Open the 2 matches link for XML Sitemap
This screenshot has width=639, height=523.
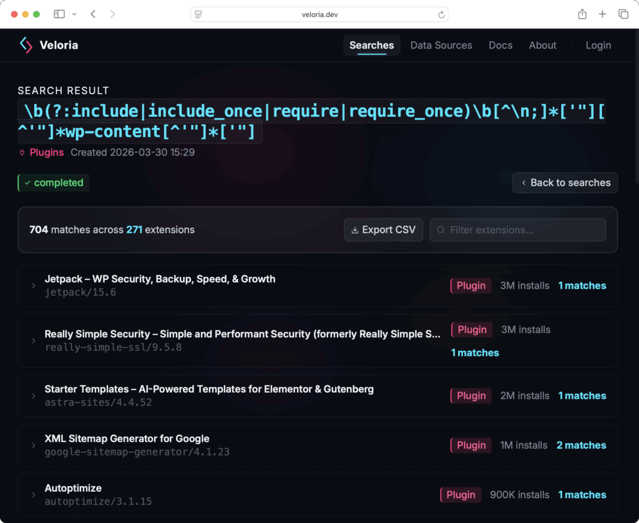tap(581, 445)
